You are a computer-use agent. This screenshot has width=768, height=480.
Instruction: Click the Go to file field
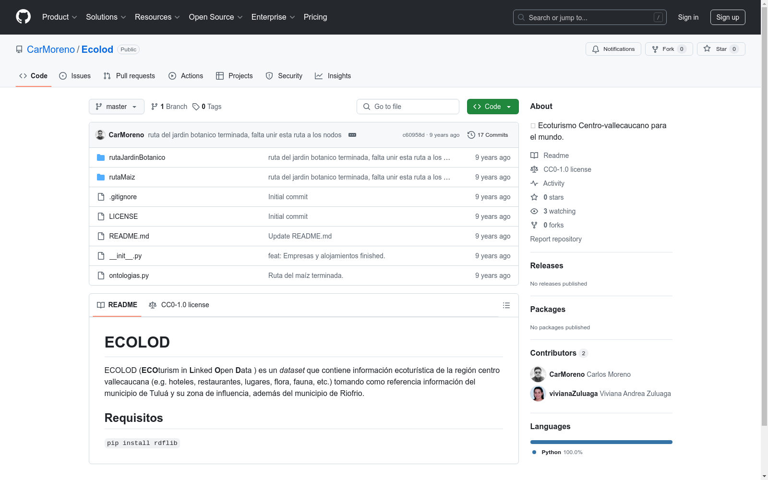[x=408, y=107]
